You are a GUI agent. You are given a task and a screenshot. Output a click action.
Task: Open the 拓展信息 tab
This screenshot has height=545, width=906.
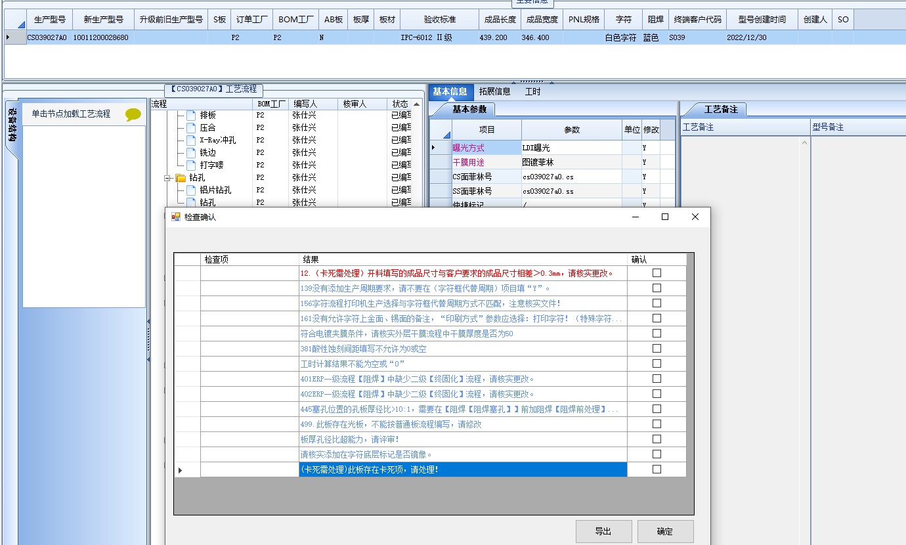(494, 92)
